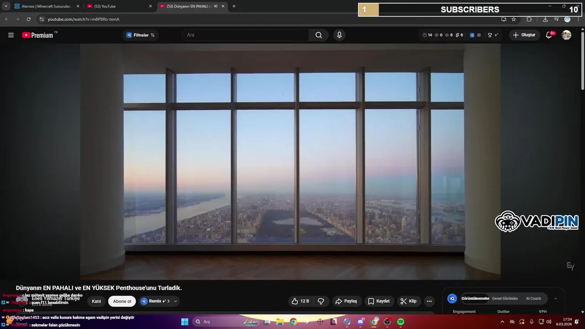Open the Chrome three-dot menu
The width and height of the screenshot is (585, 329).
pyautogui.click(x=578, y=19)
